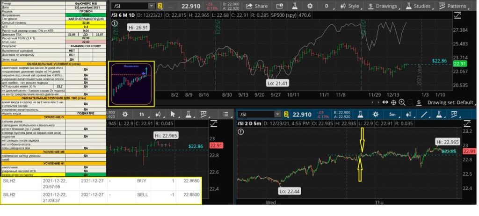Click the pan arrows icon under top chart

385,103
